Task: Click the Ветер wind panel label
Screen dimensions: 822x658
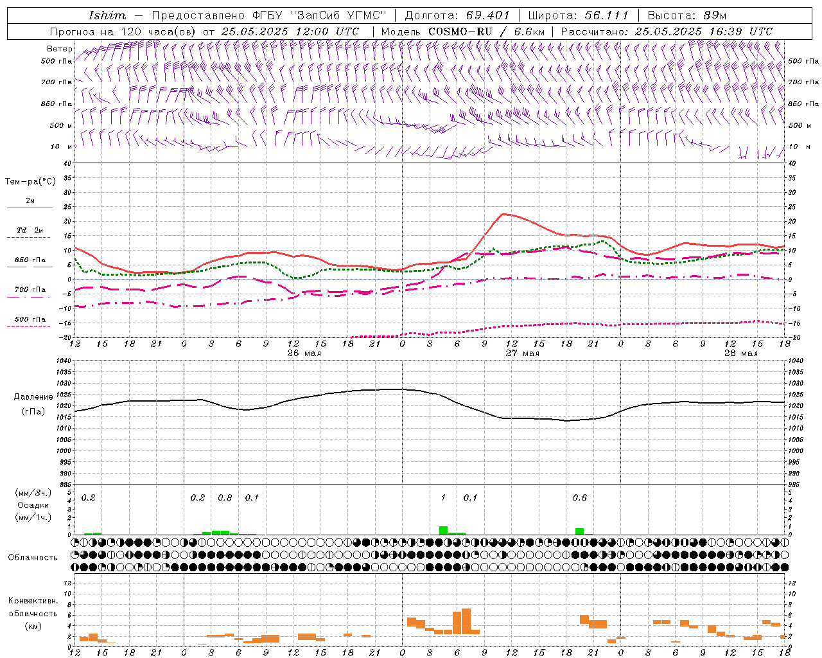Action: 60,49
